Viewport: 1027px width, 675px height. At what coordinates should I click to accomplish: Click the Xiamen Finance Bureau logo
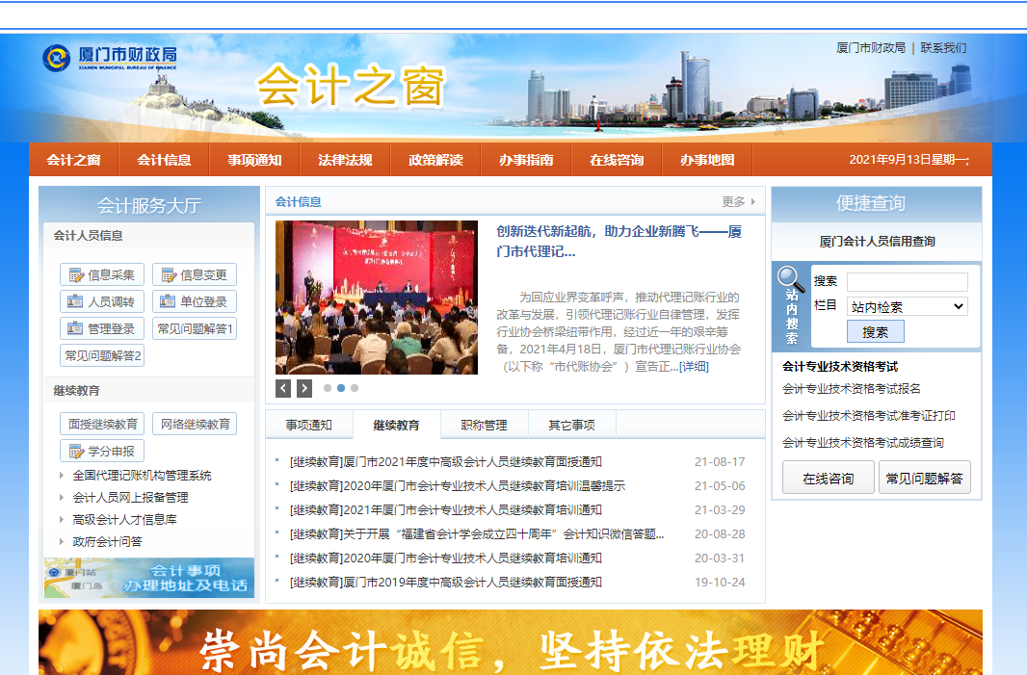click(109, 57)
